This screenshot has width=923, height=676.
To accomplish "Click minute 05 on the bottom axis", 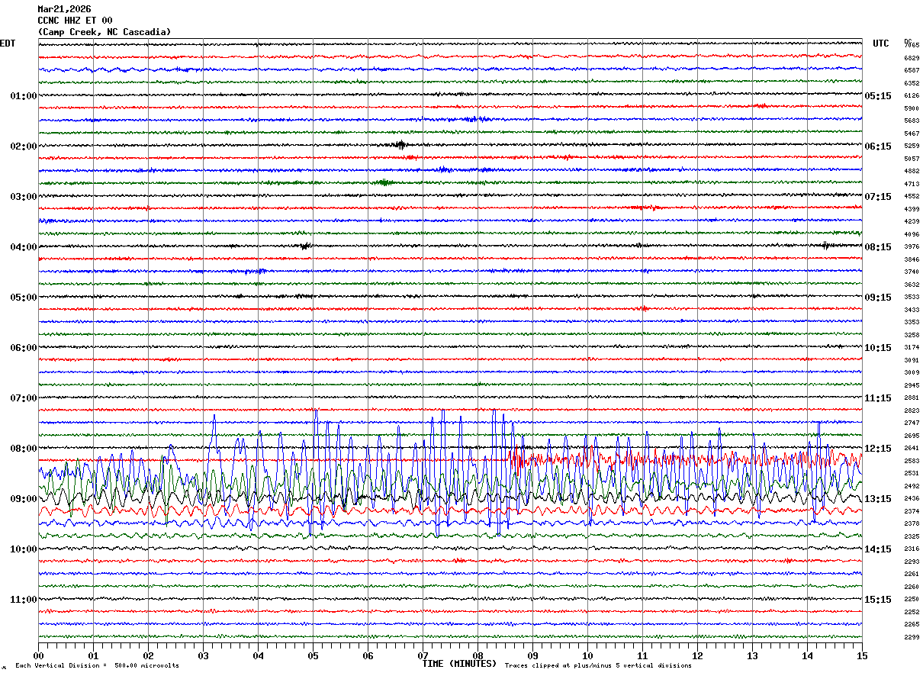I will 313,655.
